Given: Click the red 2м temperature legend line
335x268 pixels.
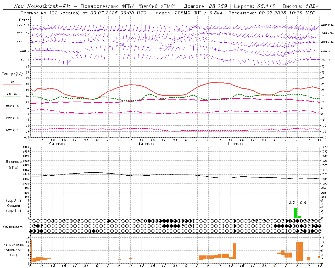Looking at the screenshot, I should coord(12,85).
